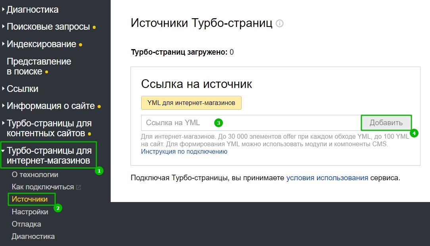
Task: Select the Источники submenu item
Action: (30, 199)
